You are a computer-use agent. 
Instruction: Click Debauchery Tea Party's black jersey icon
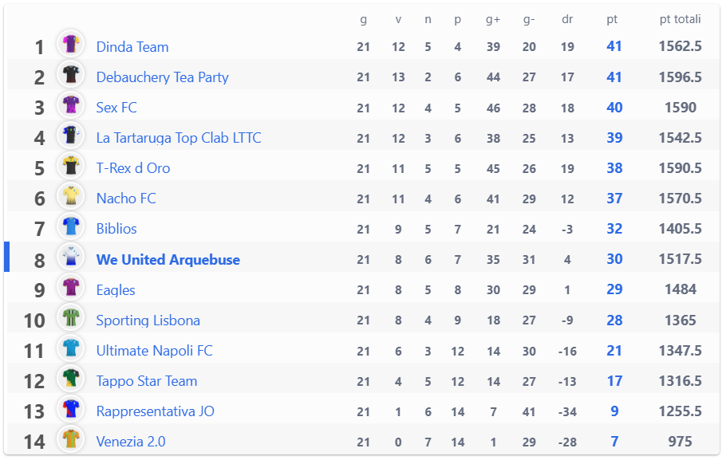[71, 74]
